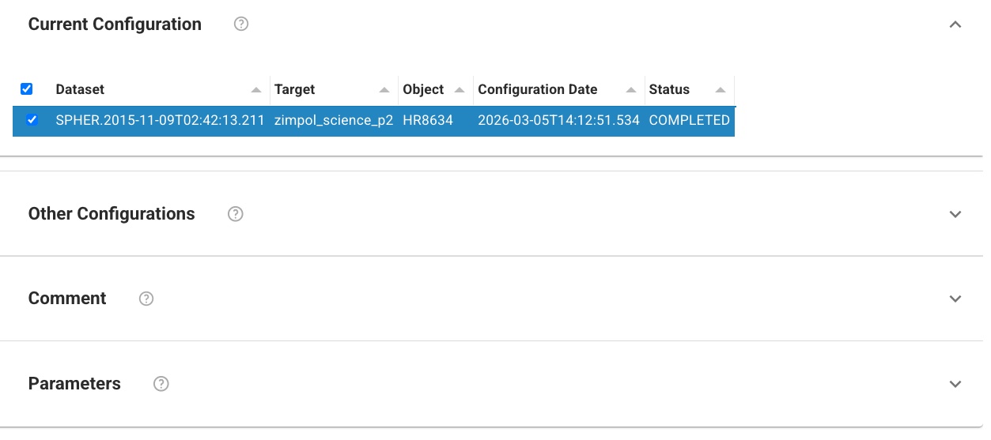
Task: Toggle the select-all checkbox in table header
Action: [x=26, y=89]
